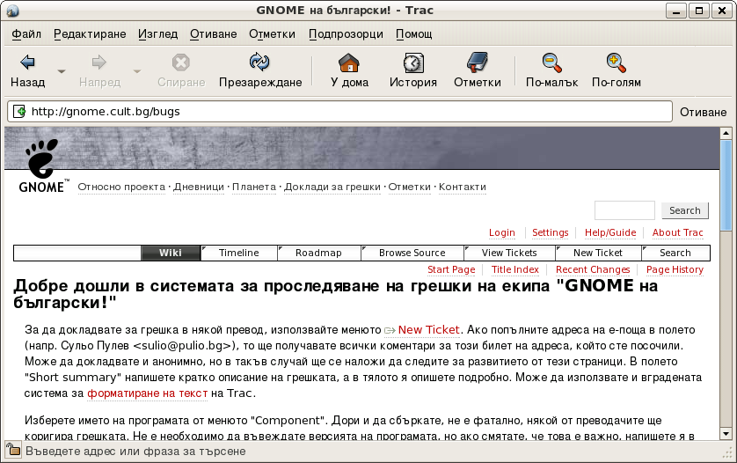Click the page icon in address bar
Image resolution: width=737 pixels, height=463 pixels.
click(19, 112)
